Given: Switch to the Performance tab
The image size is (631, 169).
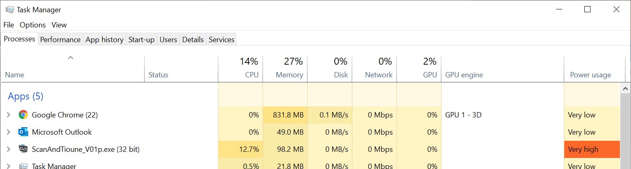Looking at the screenshot, I should pyautogui.click(x=60, y=40).
